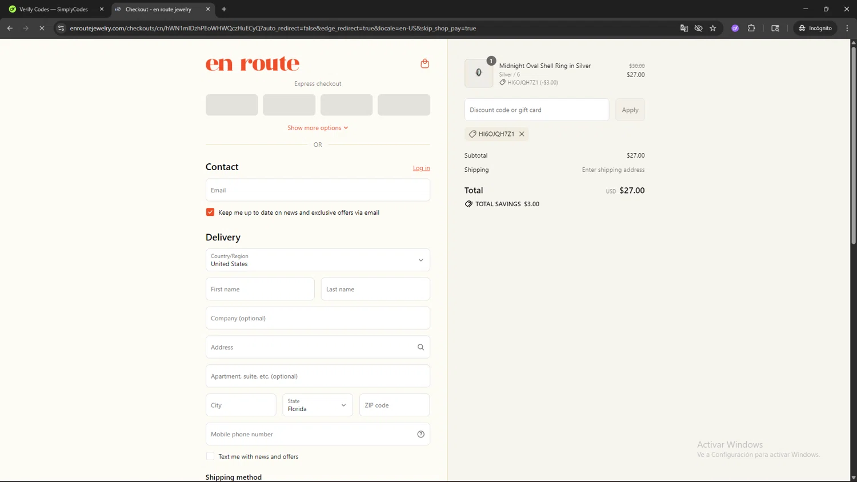
Task: Stop page loading with the X button
Action: point(42,28)
